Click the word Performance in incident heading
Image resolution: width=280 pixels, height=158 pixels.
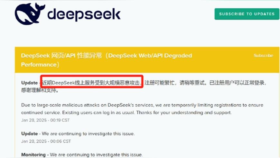pyautogui.click(x=39, y=65)
